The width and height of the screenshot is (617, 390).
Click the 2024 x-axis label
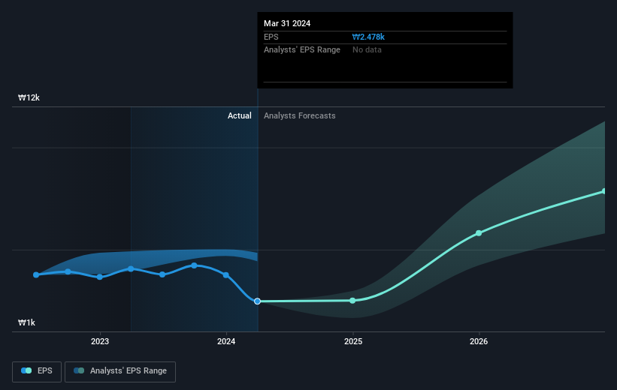[x=226, y=341]
